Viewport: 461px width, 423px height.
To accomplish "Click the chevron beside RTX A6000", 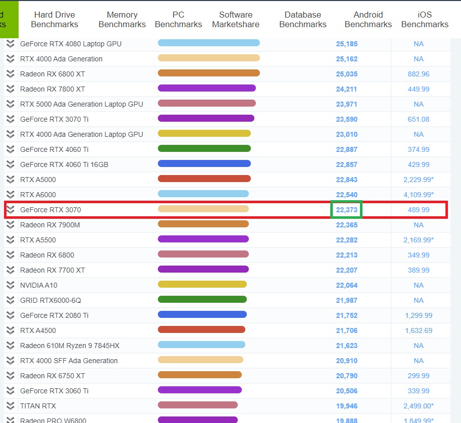I will (10, 195).
